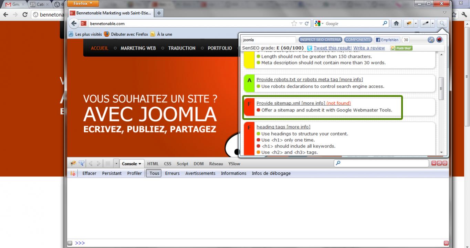Switch to the DOM Firebug tab
The image size is (470, 248).
pos(199,164)
